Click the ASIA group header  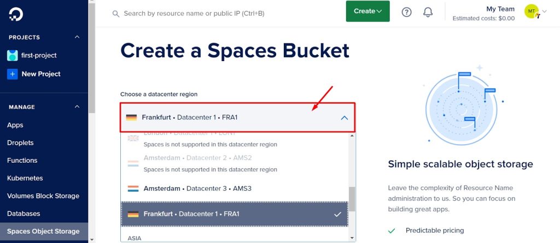135,238
